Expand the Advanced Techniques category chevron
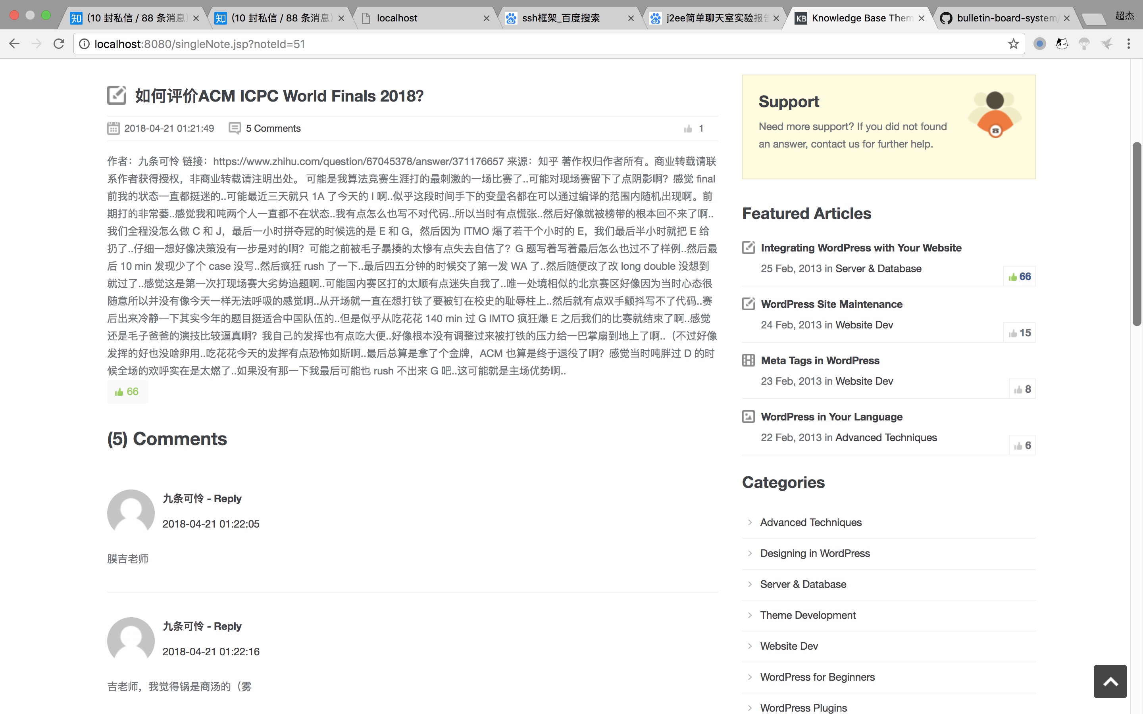The height and width of the screenshot is (714, 1143). (750, 522)
